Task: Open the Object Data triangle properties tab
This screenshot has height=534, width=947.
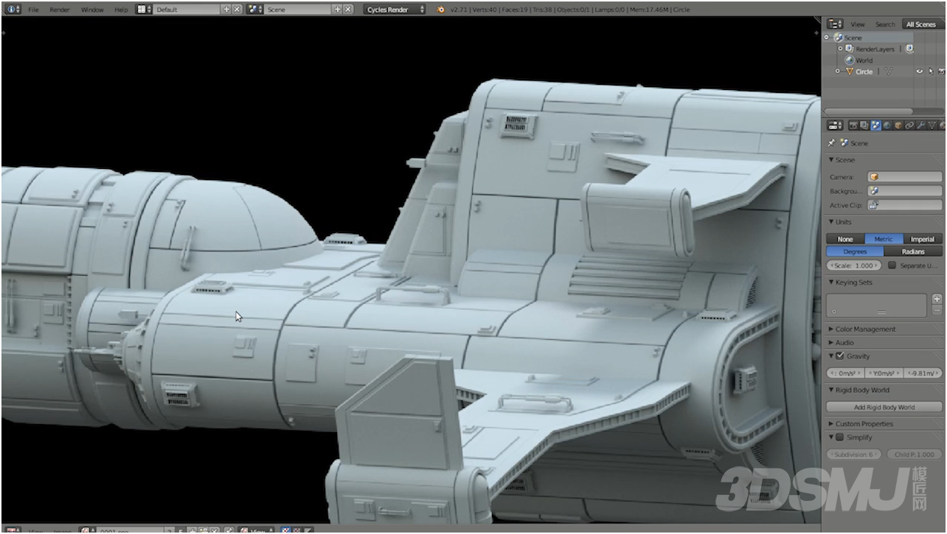Action: click(x=932, y=125)
